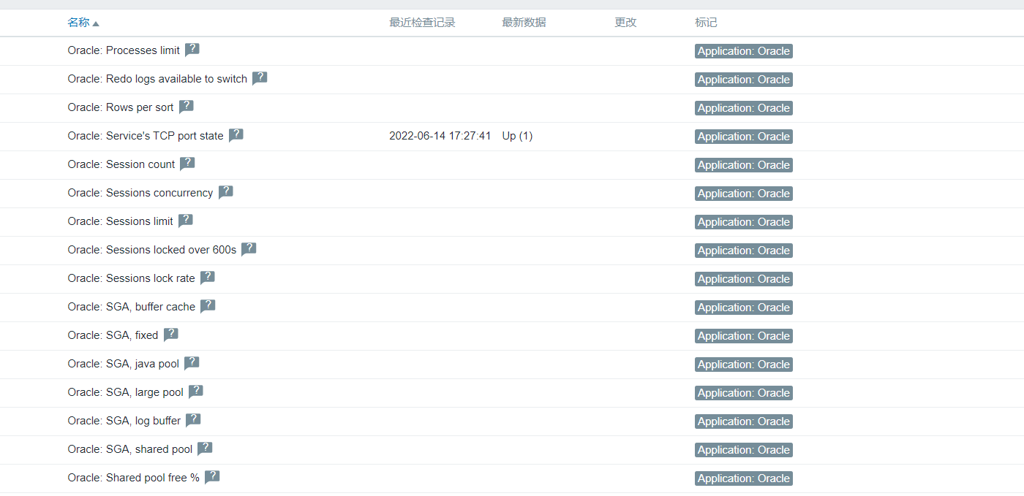
Task: Open help icon for Oracle: Processes limit
Action: (192, 50)
